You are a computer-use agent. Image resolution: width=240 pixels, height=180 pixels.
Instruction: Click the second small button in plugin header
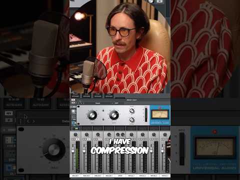(73, 102)
